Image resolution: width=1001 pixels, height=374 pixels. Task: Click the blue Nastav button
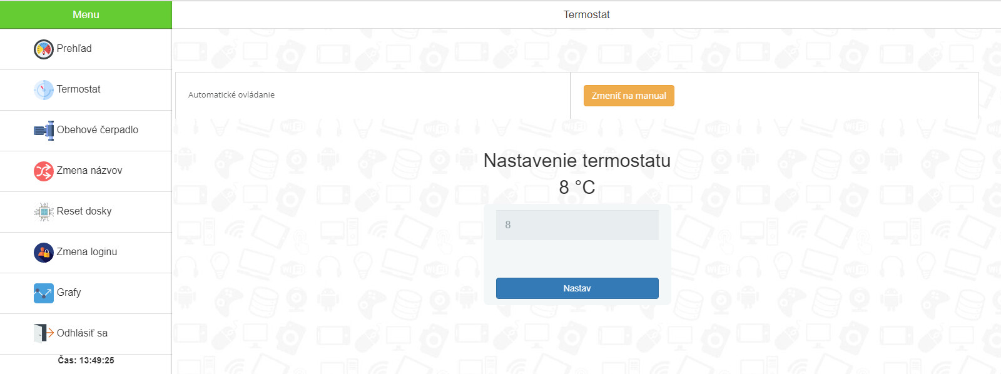point(577,288)
